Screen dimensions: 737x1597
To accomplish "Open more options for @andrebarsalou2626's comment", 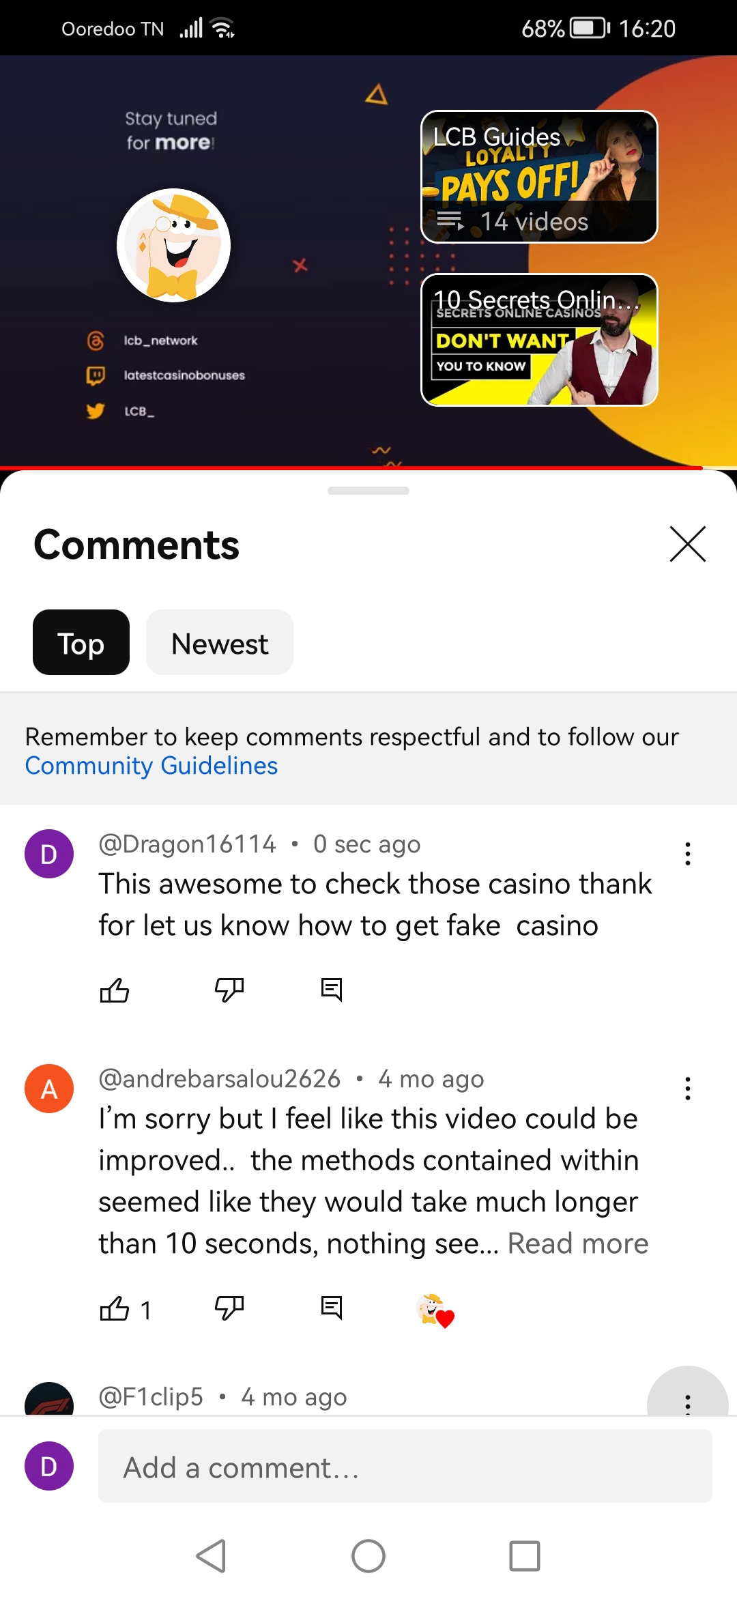I will pos(688,1089).
